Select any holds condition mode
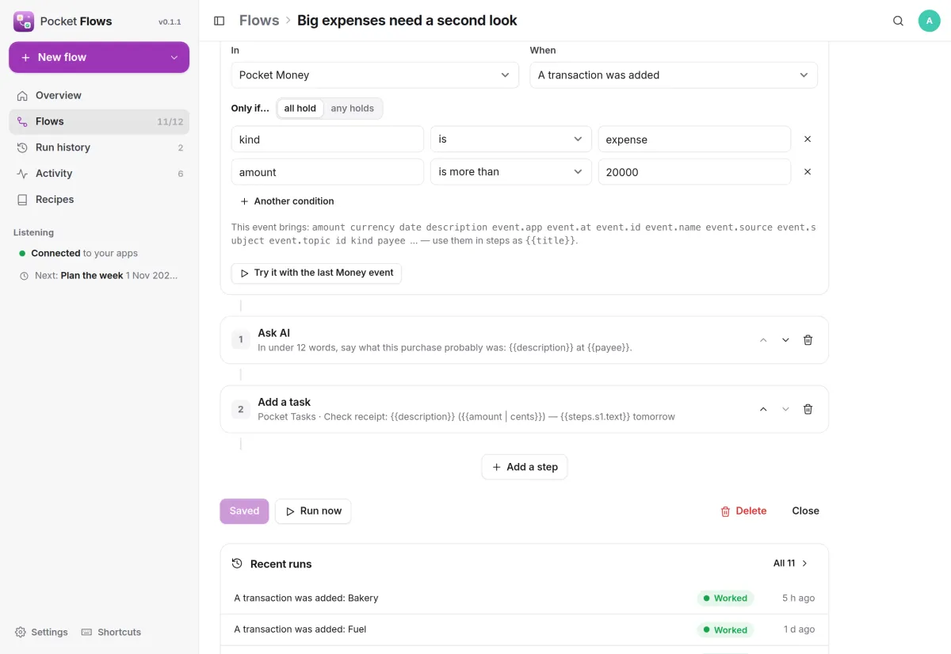 [352, 109]
